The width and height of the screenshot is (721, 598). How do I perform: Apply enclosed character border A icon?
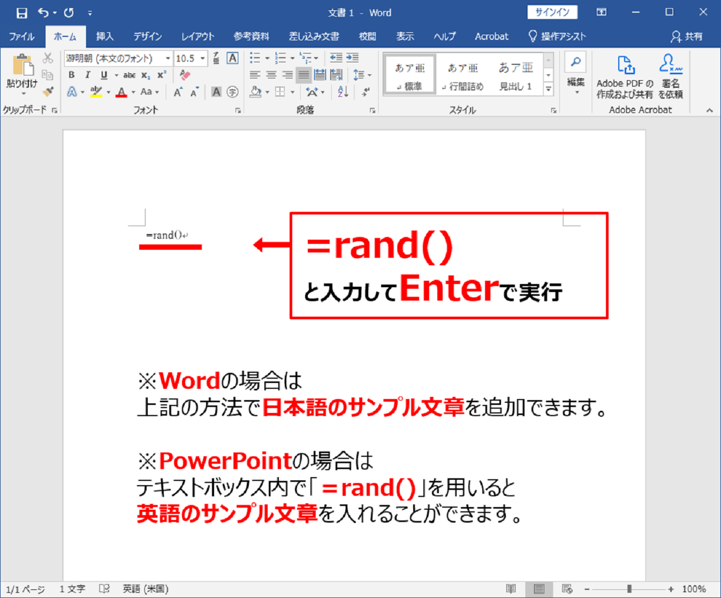232,58
